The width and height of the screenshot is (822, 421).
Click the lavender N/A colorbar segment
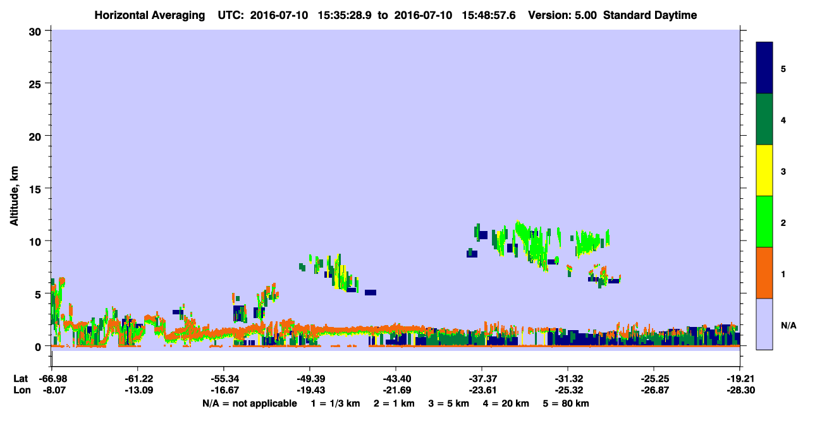pyautogui.click(x=764, y=324)
